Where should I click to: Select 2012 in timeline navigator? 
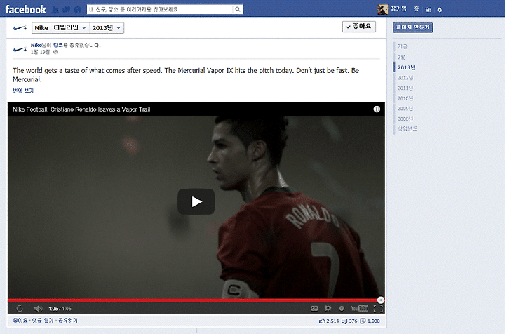(x=405, y=78)
